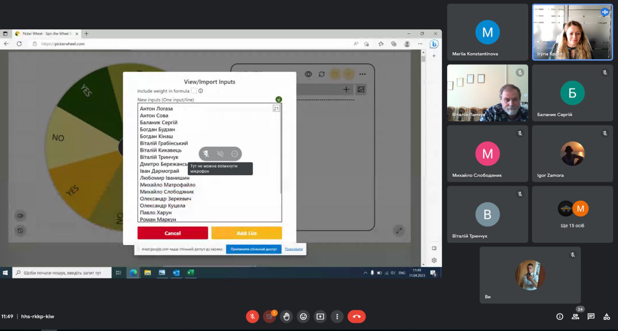Click the present screen icon
The height and width of the screenshot is (331, 618).
320,317
